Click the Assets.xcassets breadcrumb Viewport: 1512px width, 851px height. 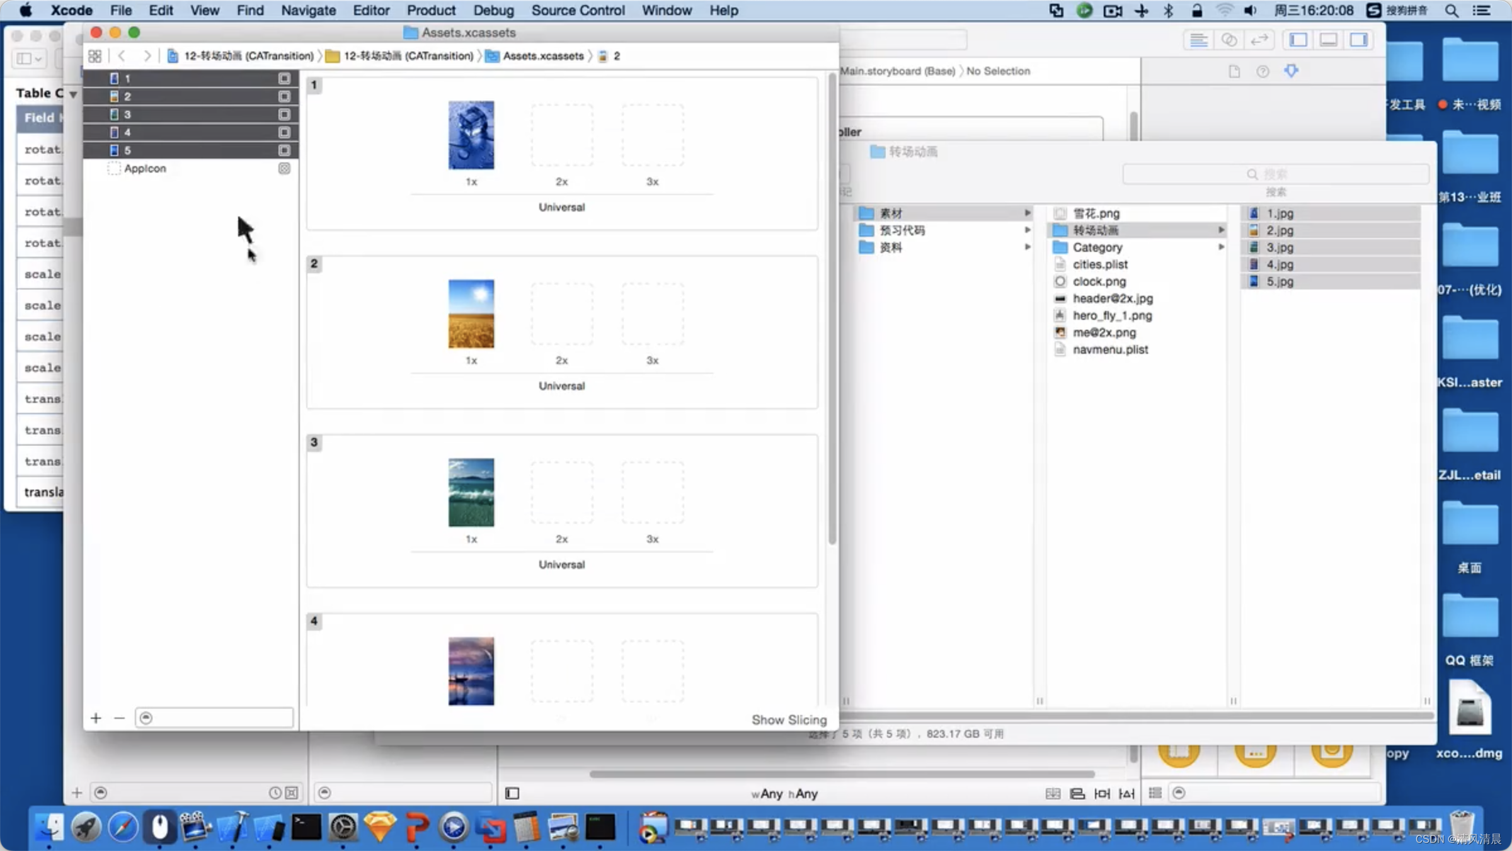click(x=542, y=55)
